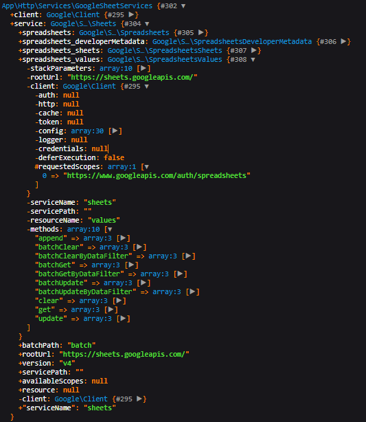
Task: Click Google\S...\Spreadsheets class name on +spreadsheets line
Action: click(x=124, y=33)
